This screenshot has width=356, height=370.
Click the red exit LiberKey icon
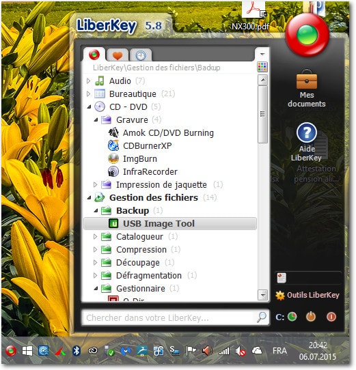coord(331,317)
